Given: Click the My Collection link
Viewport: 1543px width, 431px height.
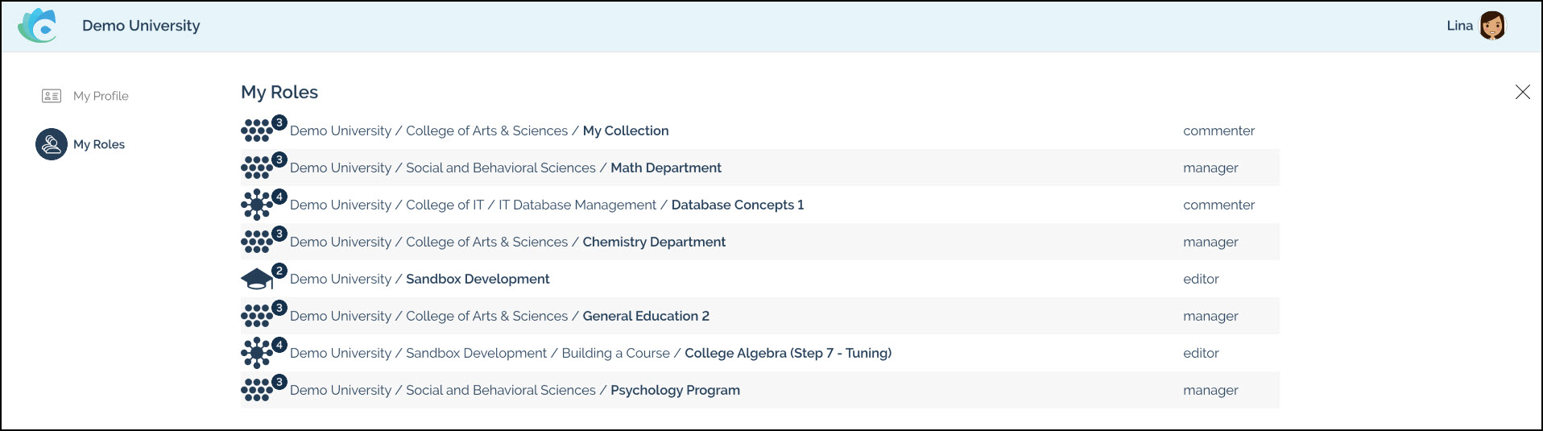Looking at the screenshot, I should coord(626,131).
